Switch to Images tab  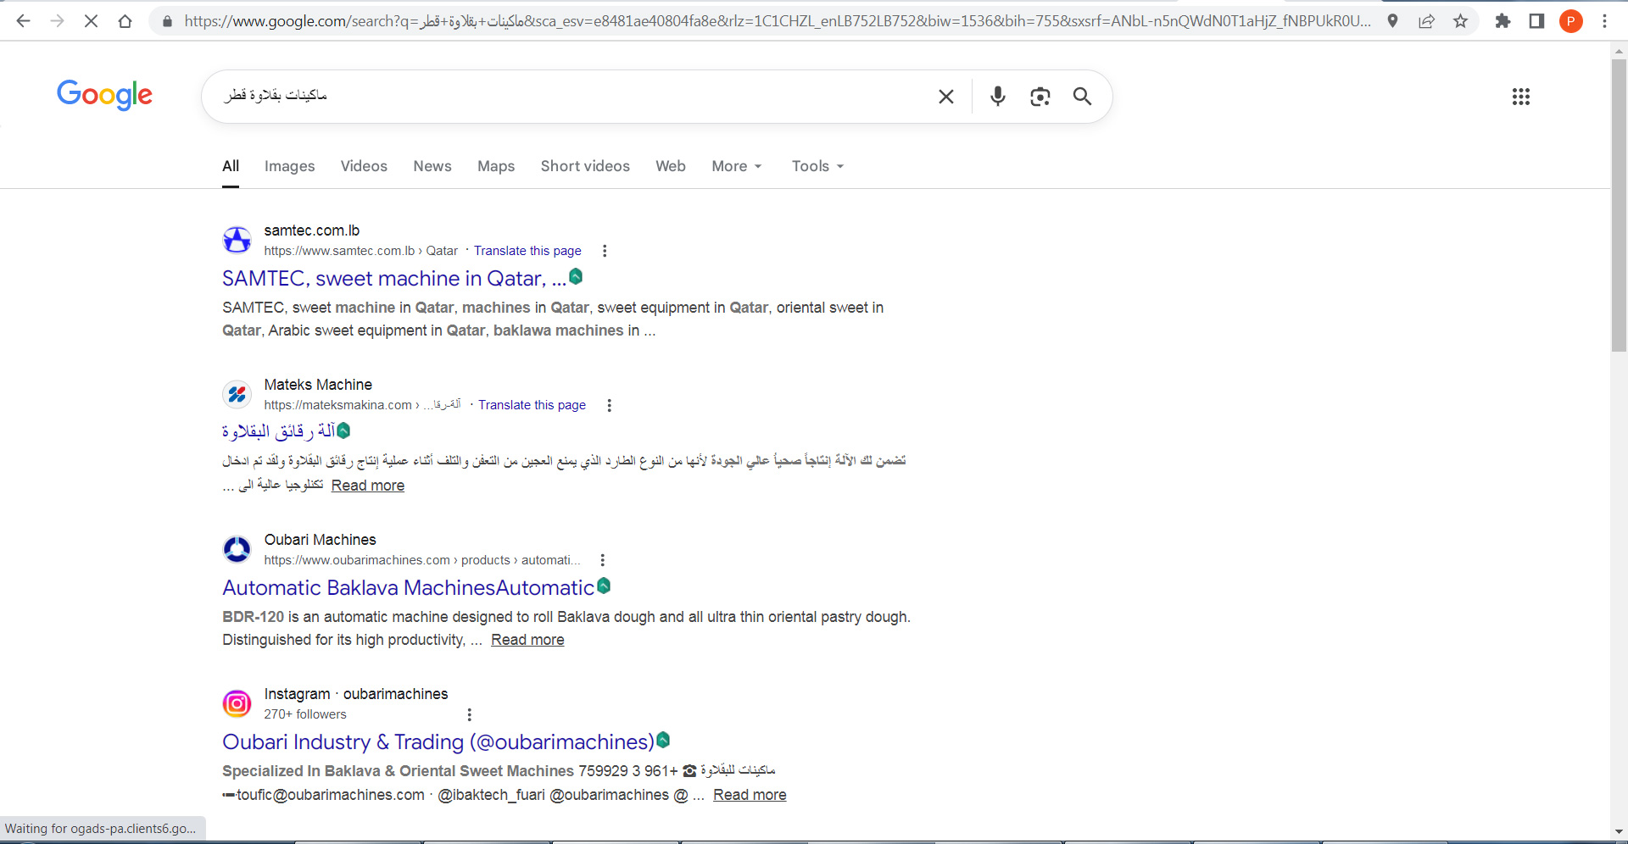point(289,166)
